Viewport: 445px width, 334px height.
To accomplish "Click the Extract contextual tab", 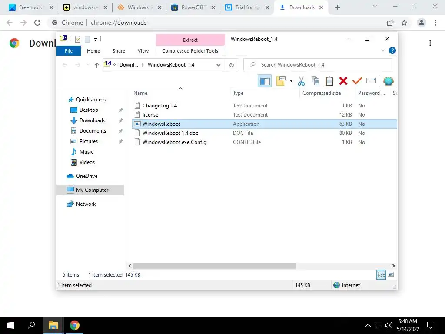I will (x=190, y=40).
